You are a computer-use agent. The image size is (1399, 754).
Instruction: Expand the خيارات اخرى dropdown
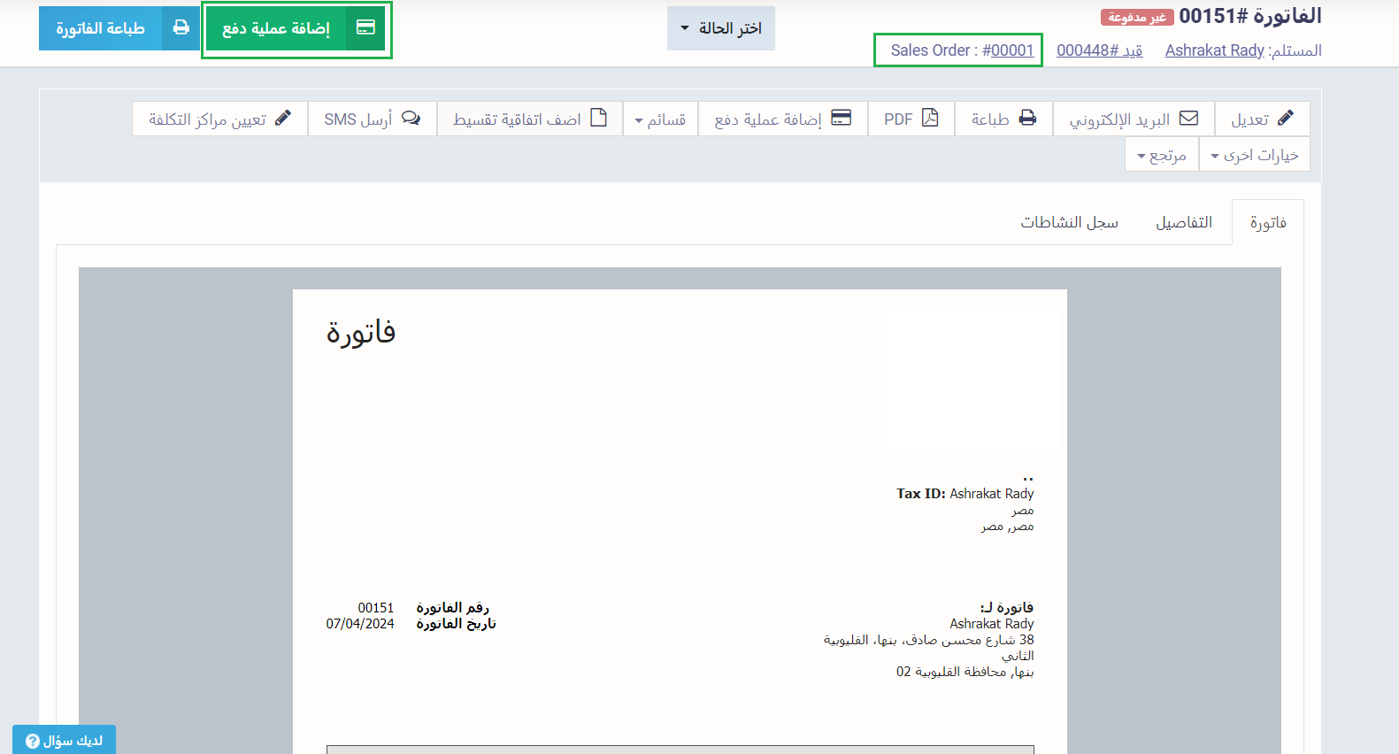coord(1254,155)
